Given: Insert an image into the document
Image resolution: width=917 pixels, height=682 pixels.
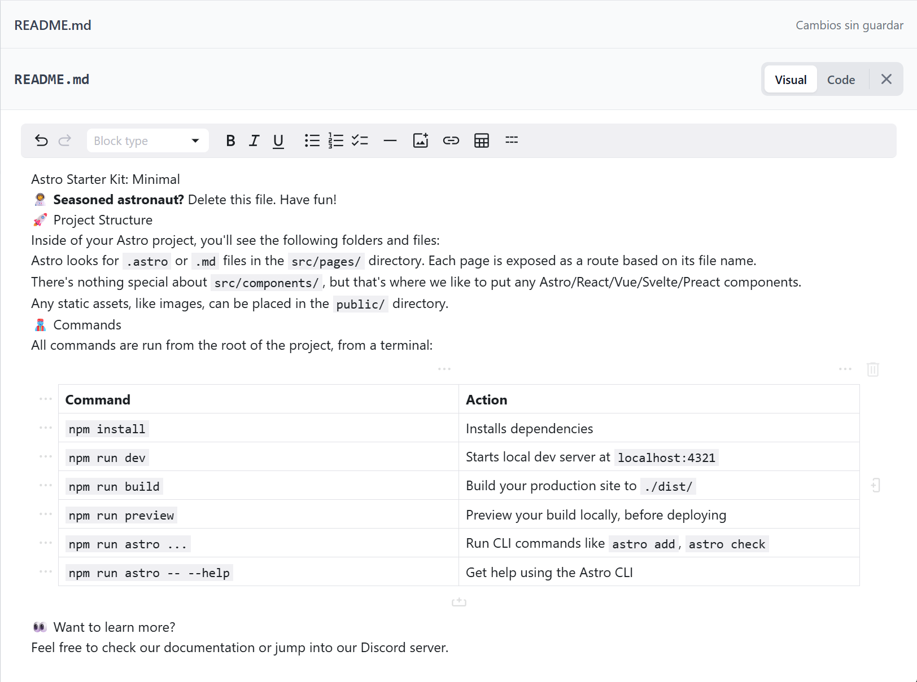Looking at the screenshot, I should (420, 140).
